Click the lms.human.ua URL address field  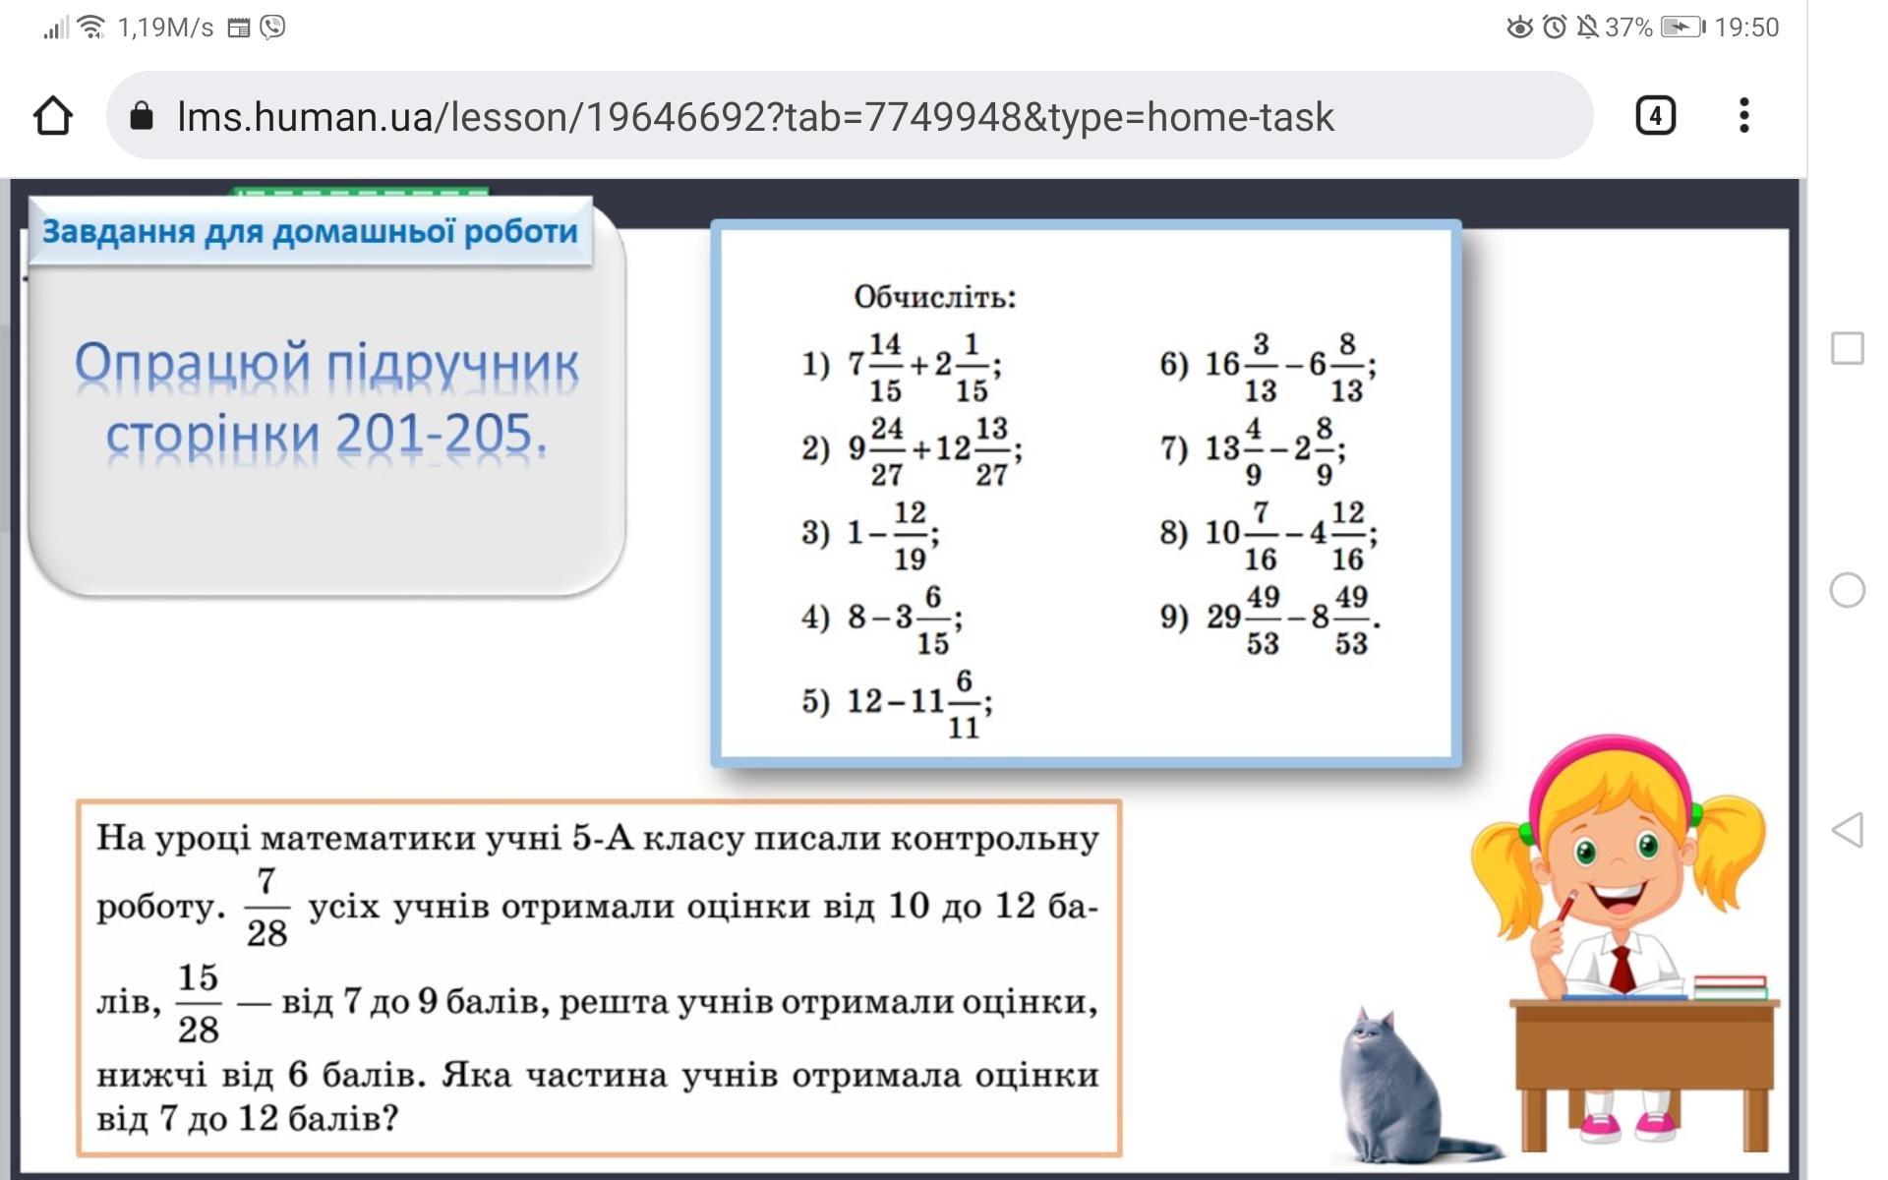point(754,116)
